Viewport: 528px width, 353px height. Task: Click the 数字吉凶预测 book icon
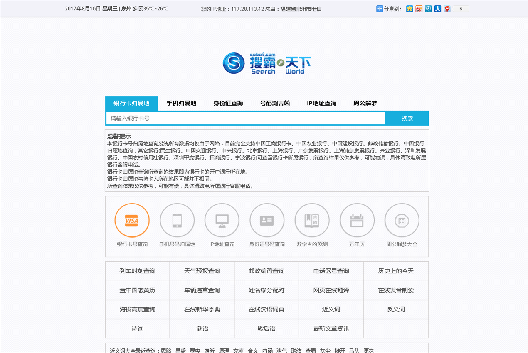point(312,220)
